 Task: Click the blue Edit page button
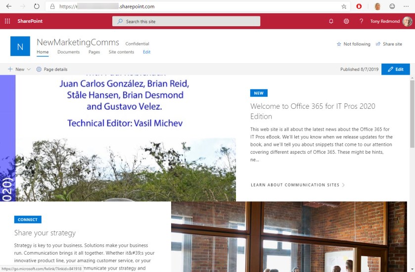coord(395,69)
